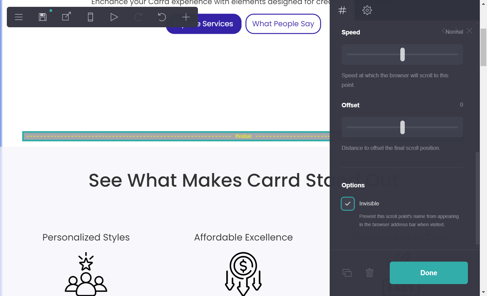Click the page scrollbar down arrow
This screenshot has width=487, height=296.
[483, 292]
